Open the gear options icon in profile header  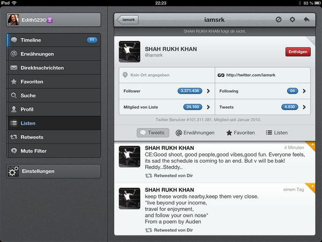point(292,19)
